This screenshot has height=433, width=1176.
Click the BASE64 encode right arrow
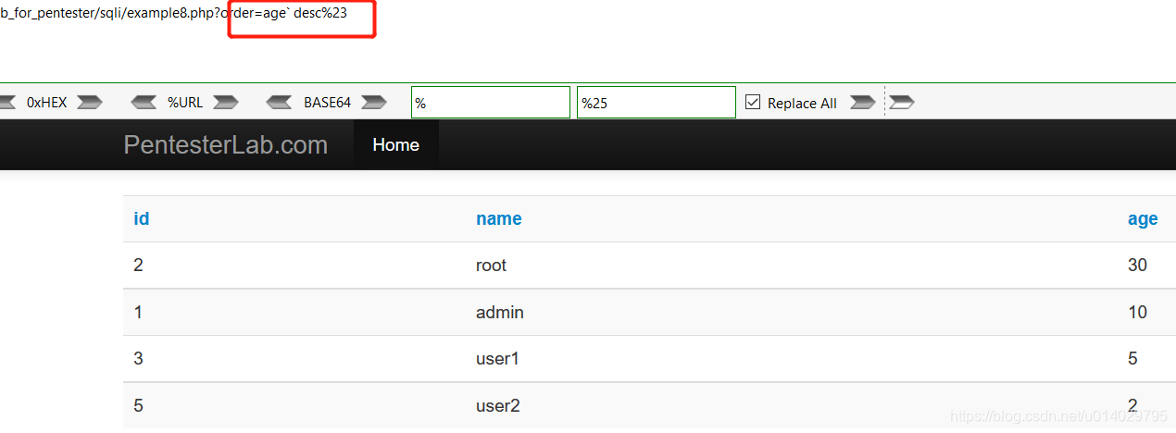pyautogui.click(x=374, y=102)
